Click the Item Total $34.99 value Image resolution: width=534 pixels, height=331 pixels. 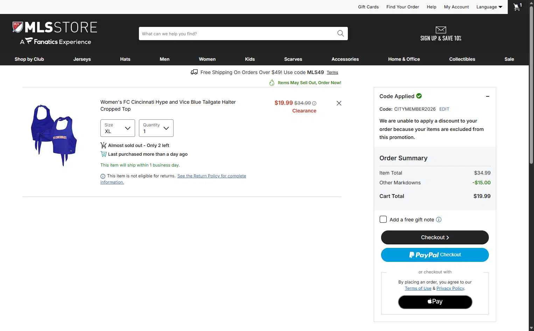[x=482, y=173]
